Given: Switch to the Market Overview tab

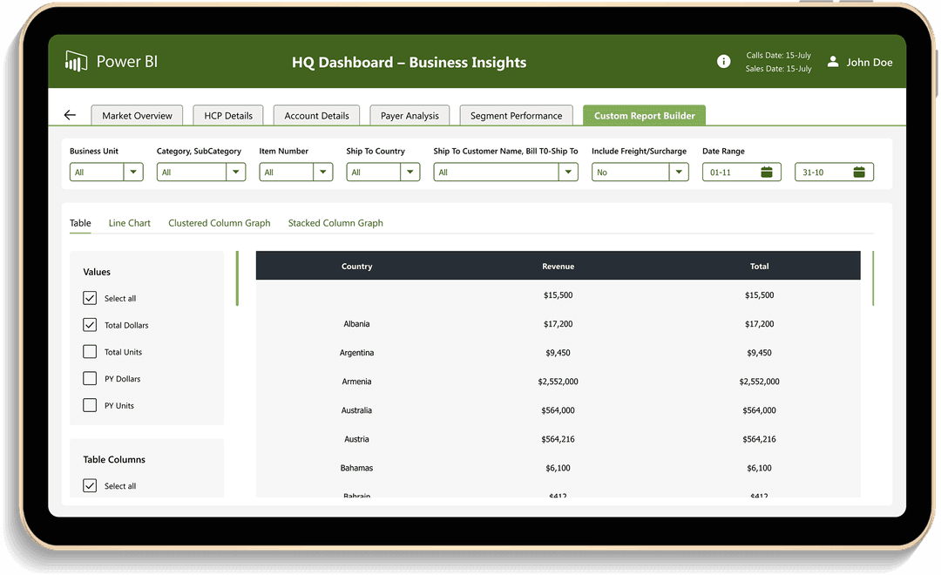Looking at the screenshot, I should click(x=137, y=116).
